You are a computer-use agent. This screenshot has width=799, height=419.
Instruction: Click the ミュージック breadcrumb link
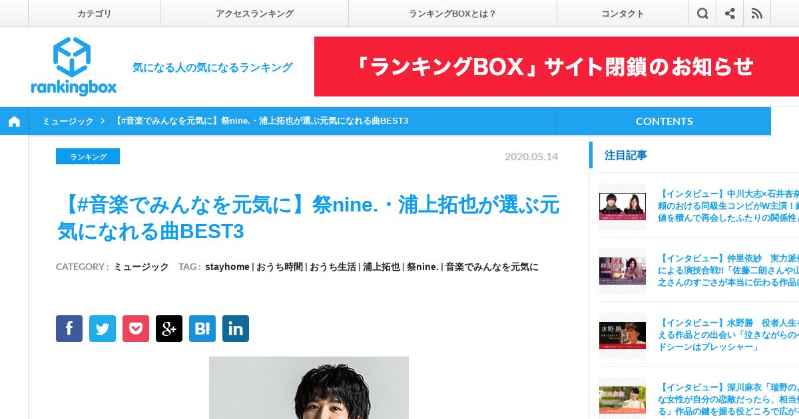(68, 121)
